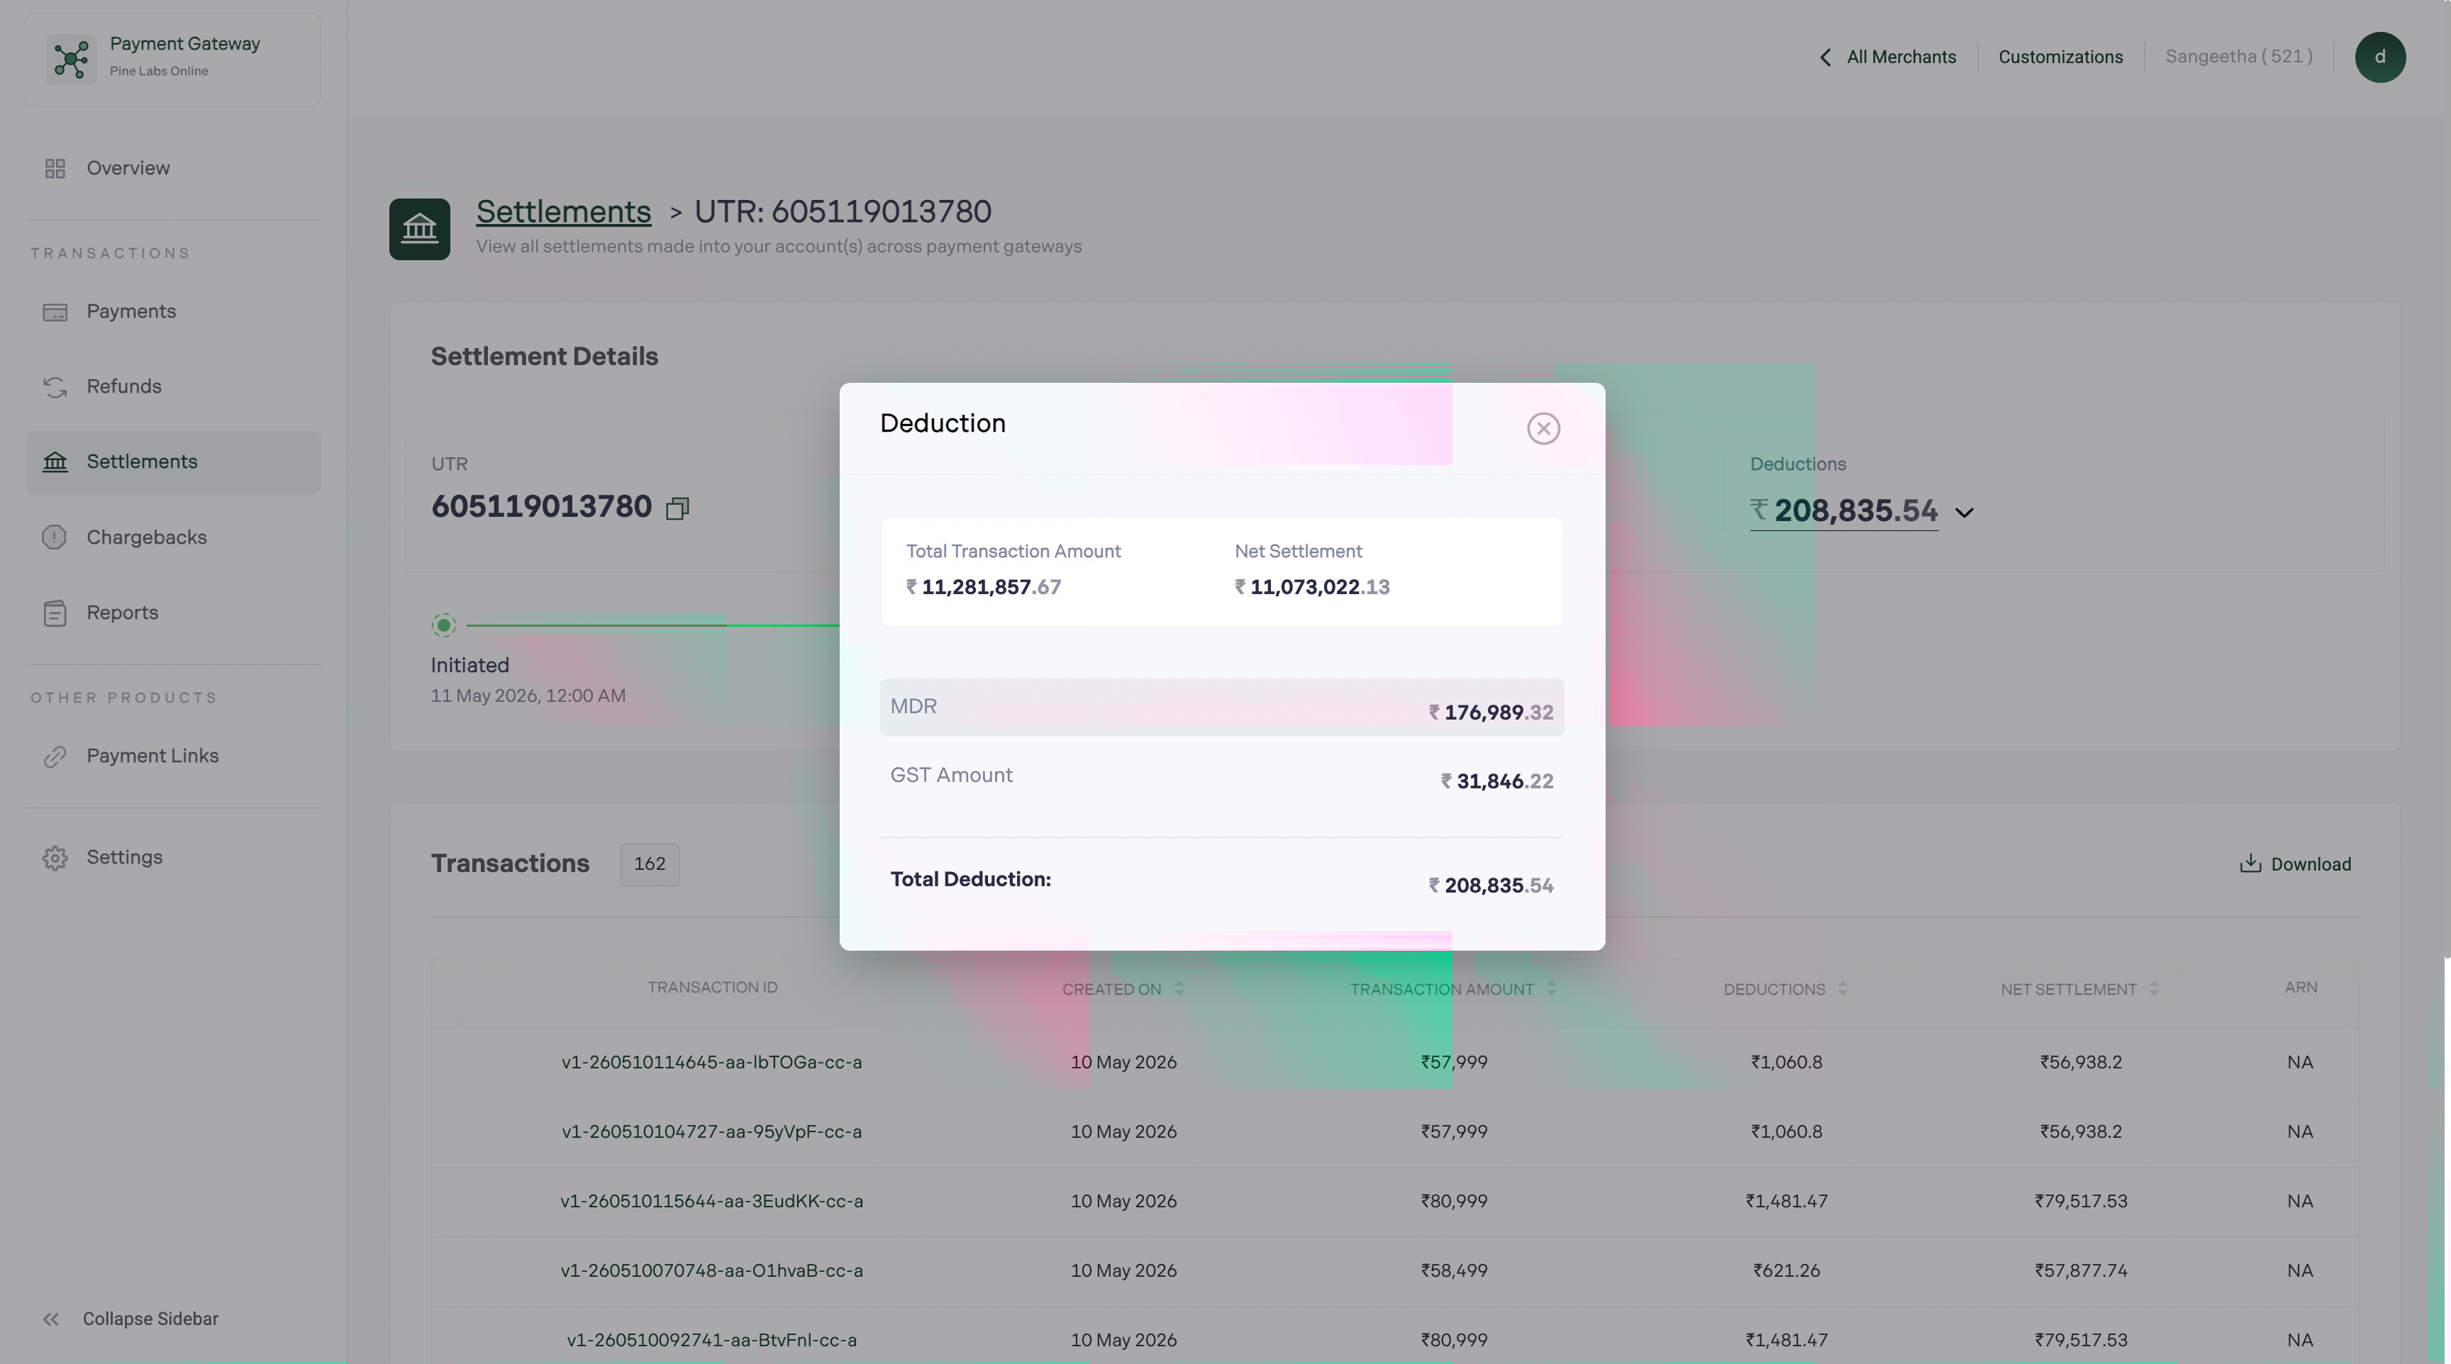Screen dimensions: 2451x1364
Task: Copy the UTR number with the copy icon
Action: (677, 508)
